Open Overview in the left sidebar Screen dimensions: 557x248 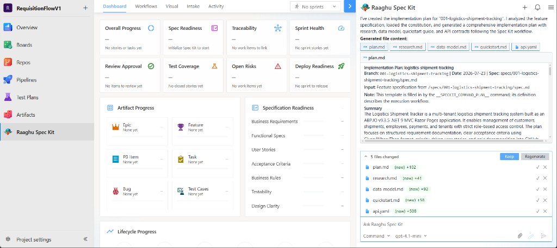[47, 27]
